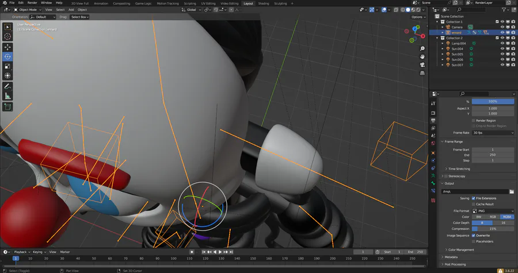Click the X axis on the navigation gizmo
Viewport: 518px width, 273px height.
tap(422, 36)
